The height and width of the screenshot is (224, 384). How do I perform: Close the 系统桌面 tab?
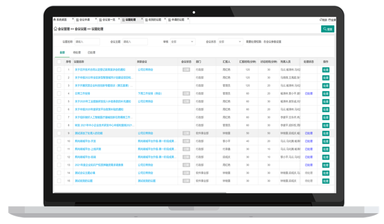click(73, 19)
